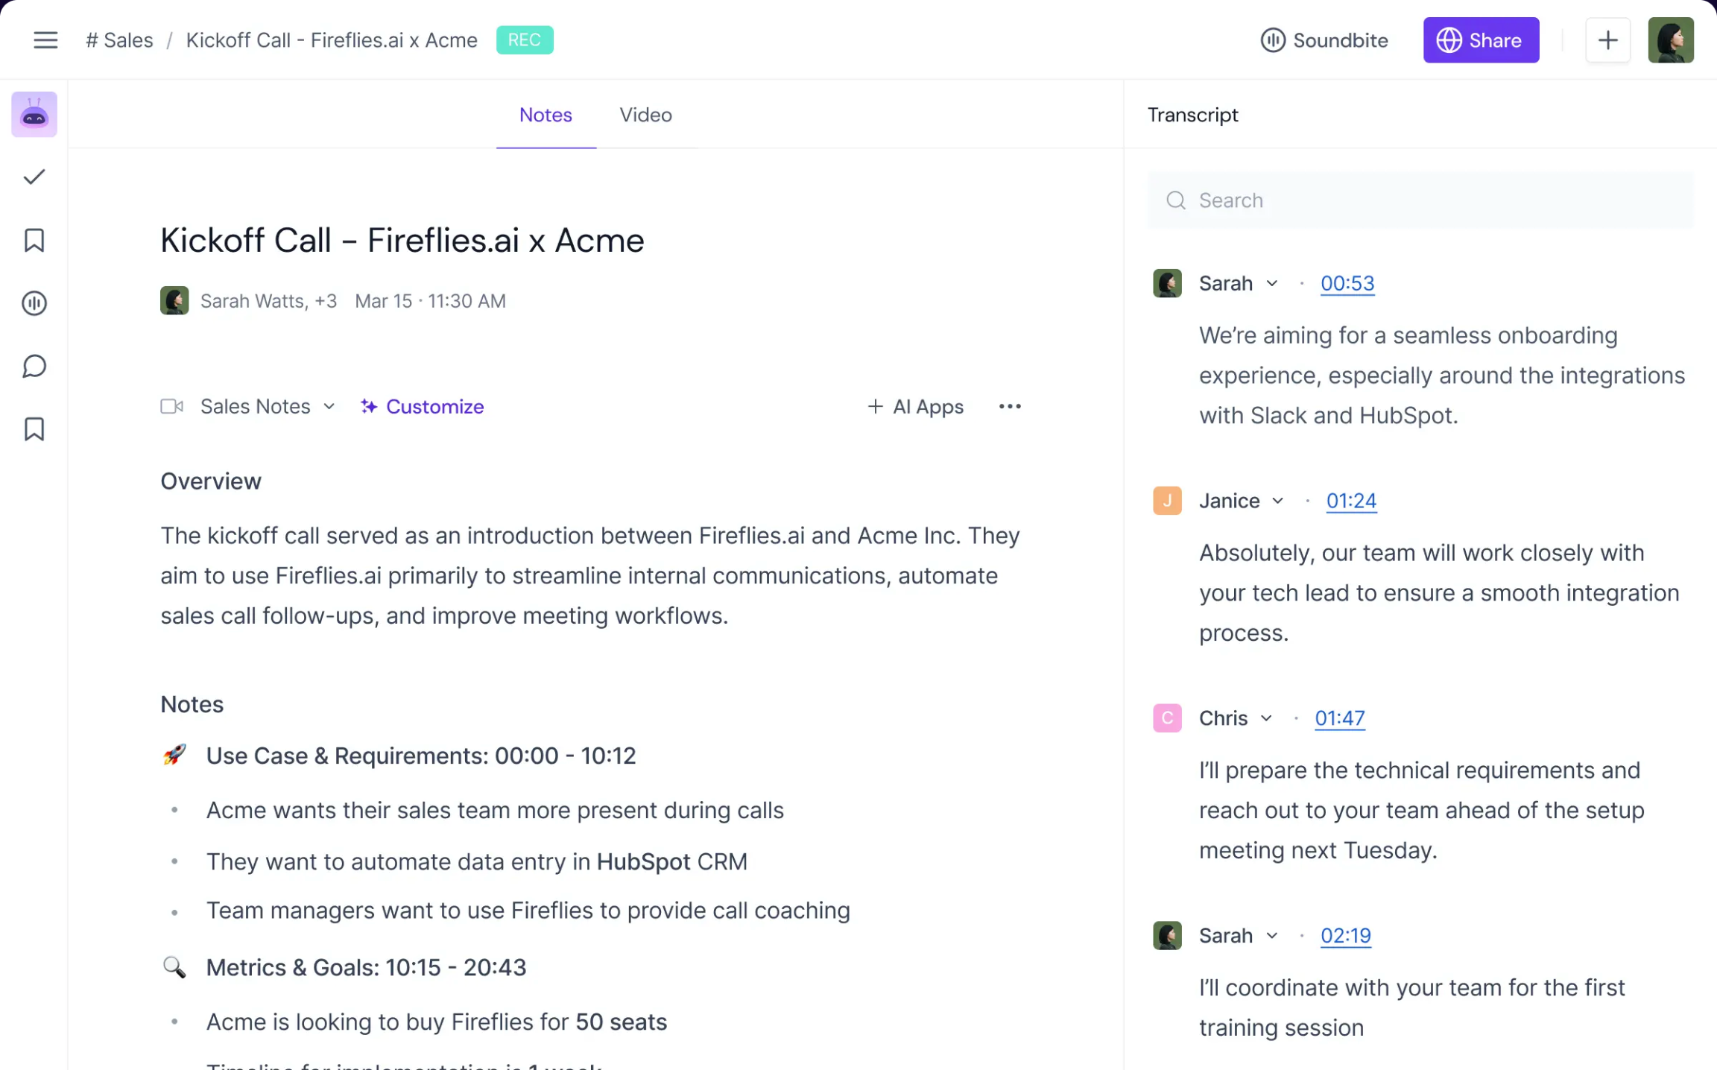Jump to the 01:47 transcript timestamp
The image size is (1717, 1070).
pos(1339,718)
